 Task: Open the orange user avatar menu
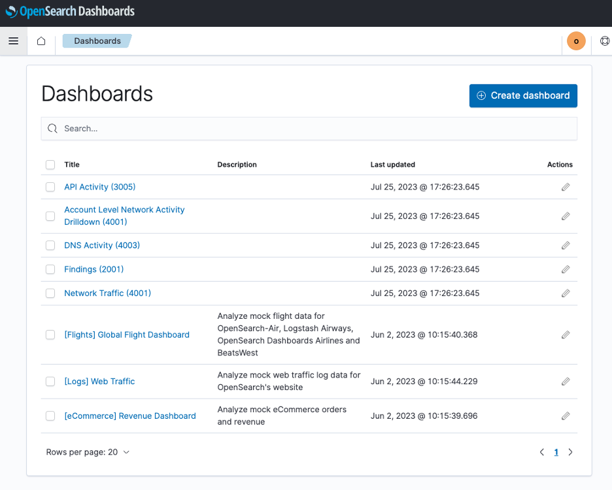point(576,41)
